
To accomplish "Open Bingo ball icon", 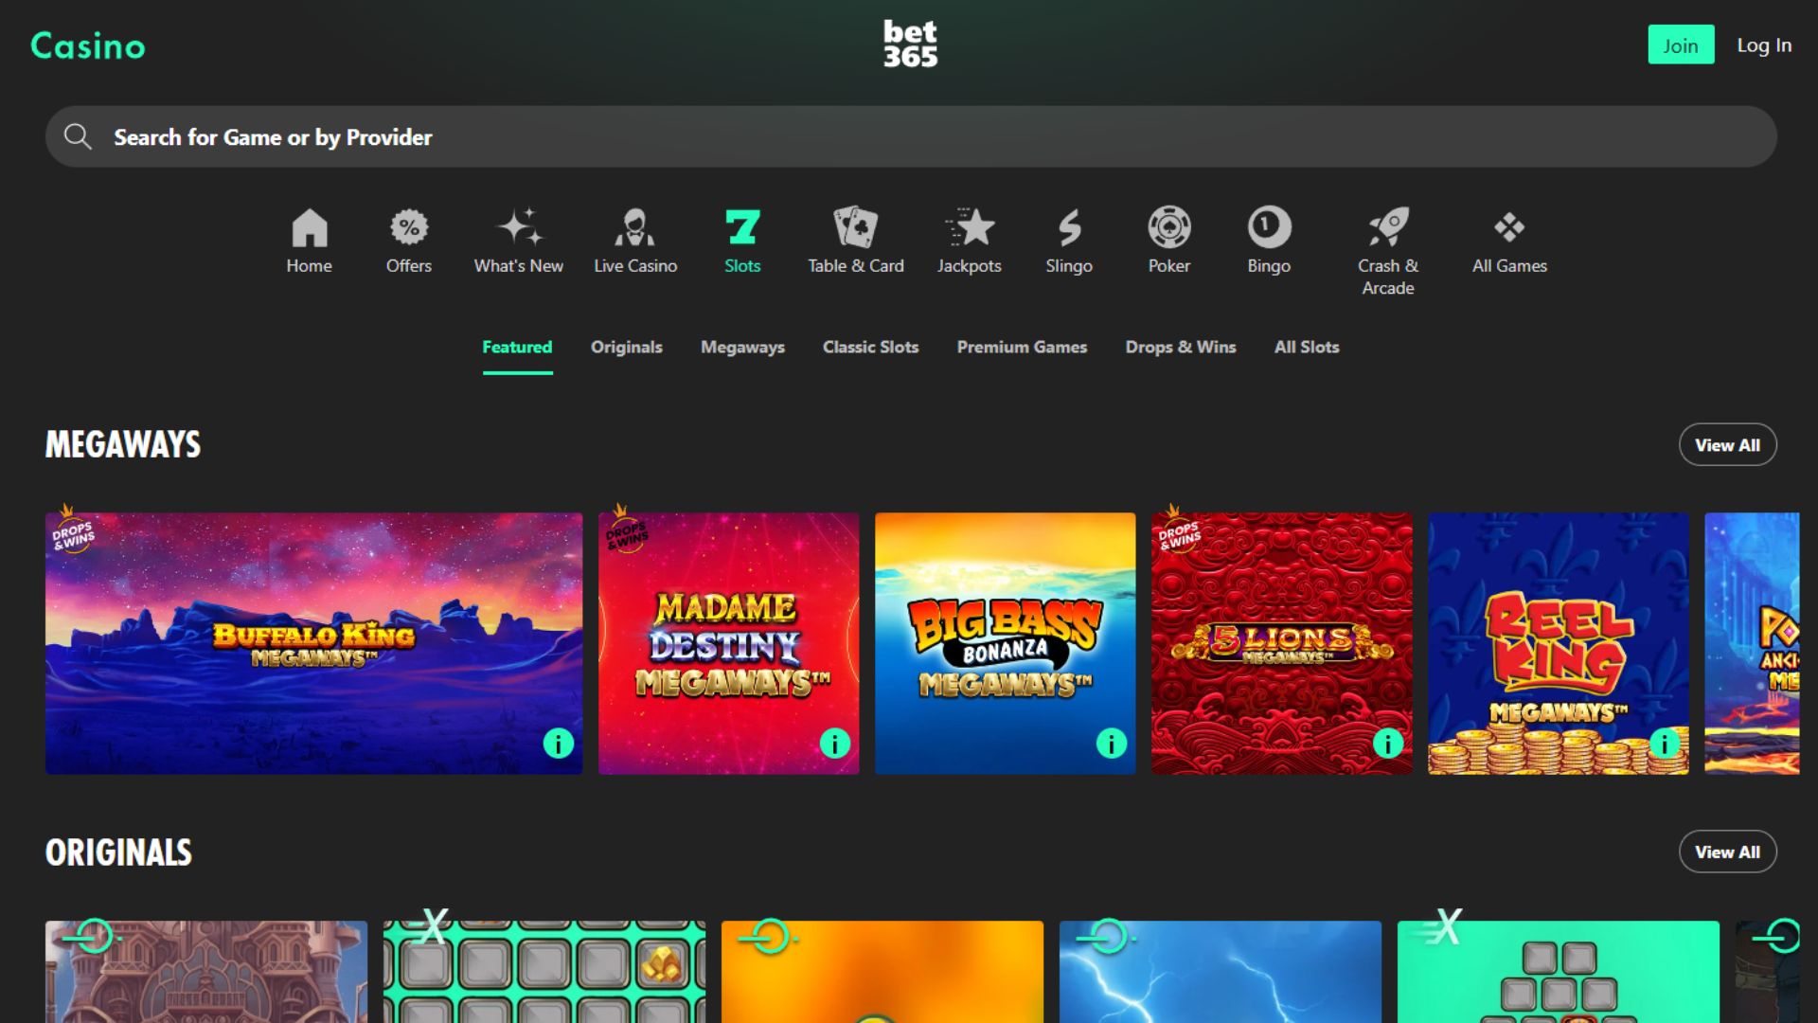I will (1269, 227).
